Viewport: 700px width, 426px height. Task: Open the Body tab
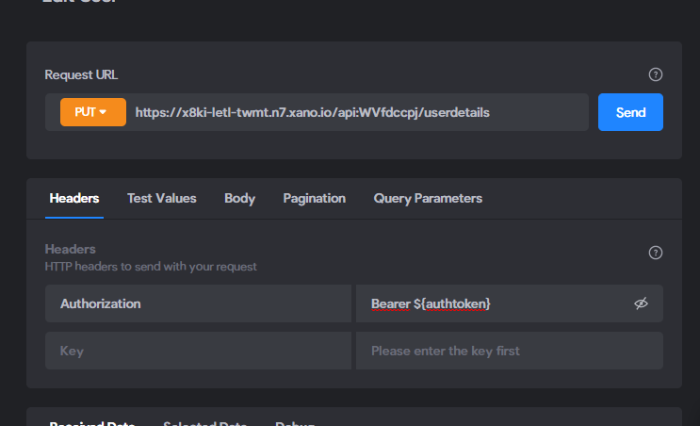[x=239, y=198]
